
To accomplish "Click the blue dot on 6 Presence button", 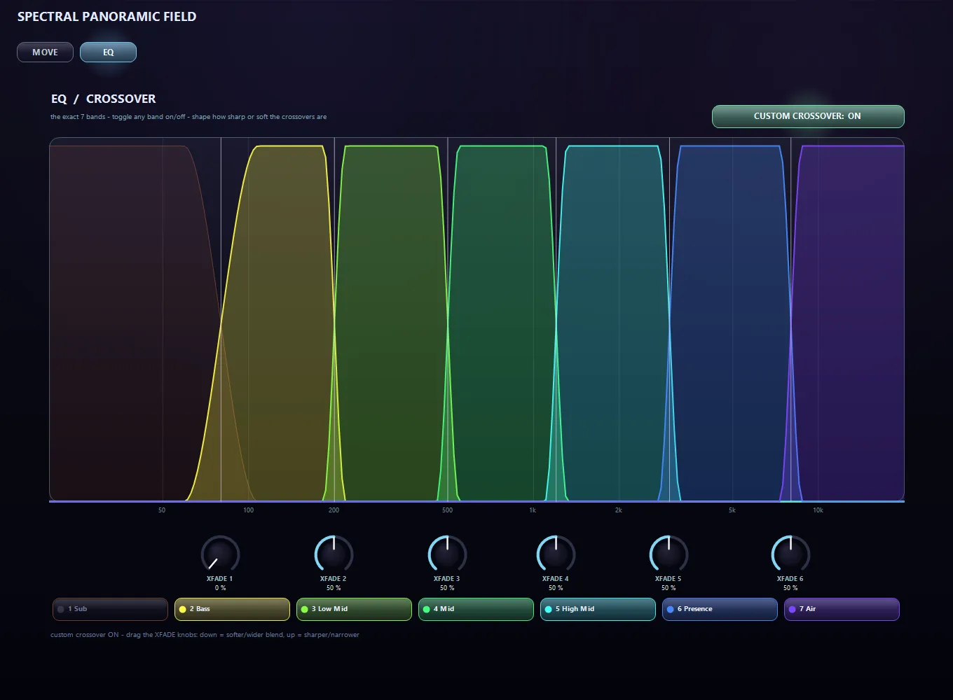I will [x=671, y=610].
